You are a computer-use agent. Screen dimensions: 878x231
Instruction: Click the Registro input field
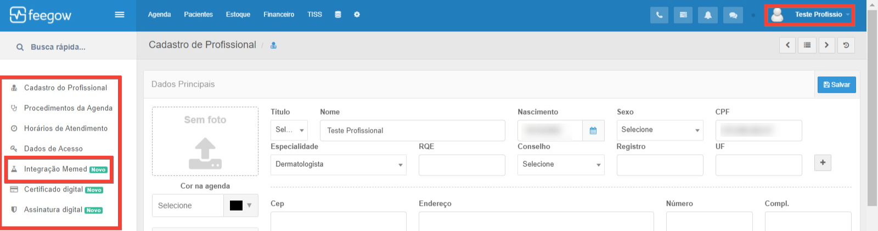tap(660, 165)
